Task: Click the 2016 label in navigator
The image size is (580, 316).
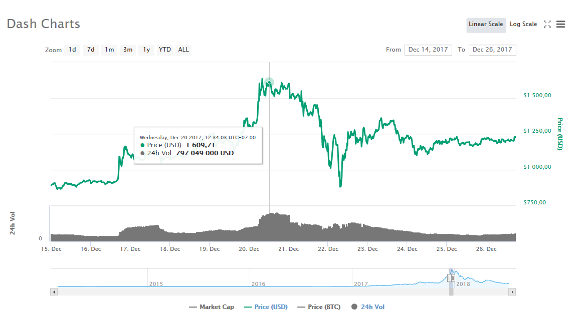Action: tap(258, 284)
